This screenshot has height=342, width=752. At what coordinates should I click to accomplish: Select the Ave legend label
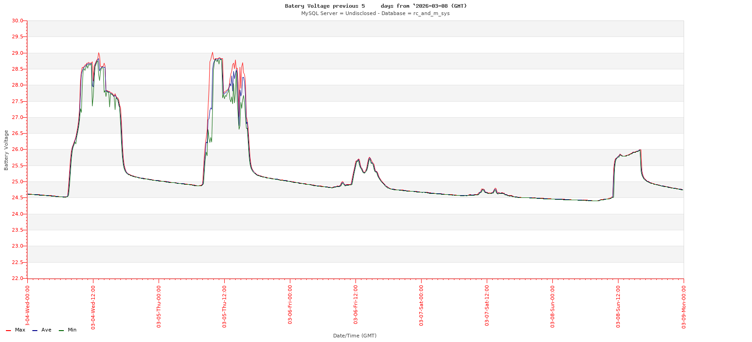pos(46,330)
